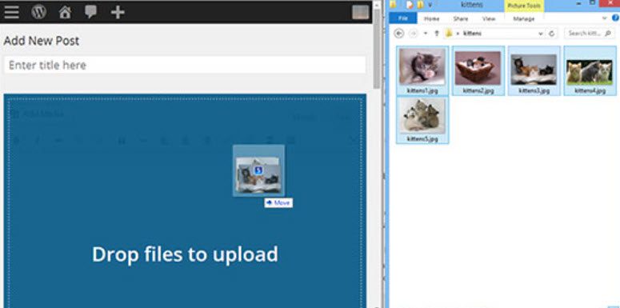Image resolution: width=620 pixels, height=308 pixels.
Task: Click Explorer properties quick access icon
Action: click(x=410, y=5)
